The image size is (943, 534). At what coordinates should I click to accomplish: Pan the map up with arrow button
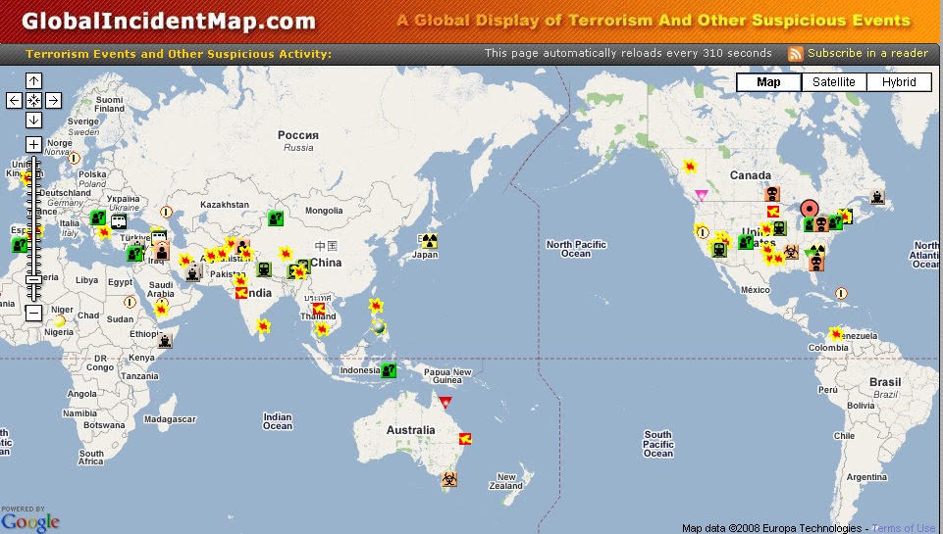(33, 80)
